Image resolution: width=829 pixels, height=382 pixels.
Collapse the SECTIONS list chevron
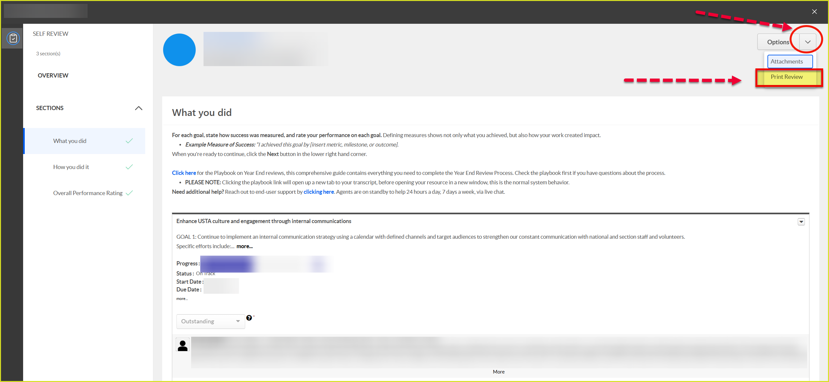[139, 108]
